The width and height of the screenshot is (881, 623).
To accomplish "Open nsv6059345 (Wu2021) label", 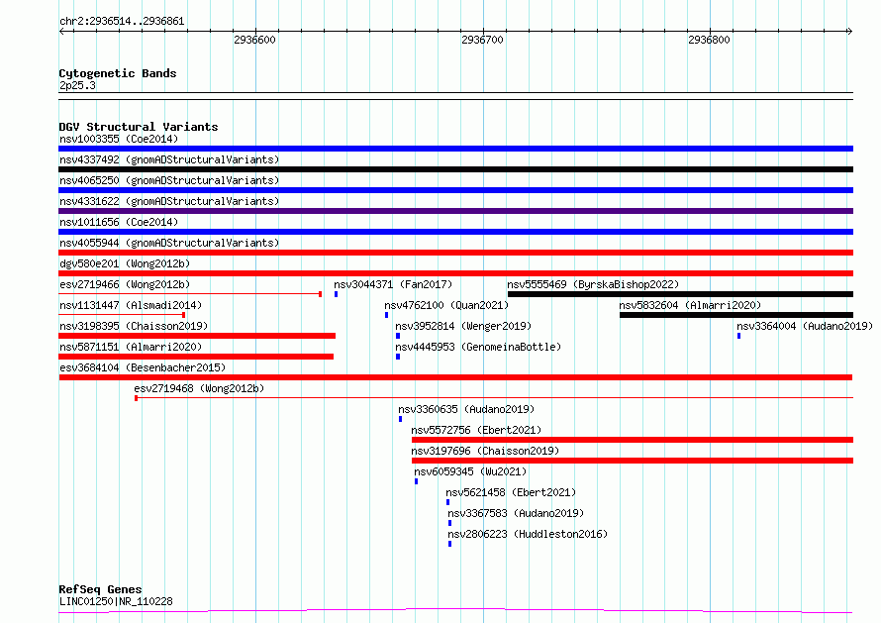I will pyautogui.click(x=470, y=471).
